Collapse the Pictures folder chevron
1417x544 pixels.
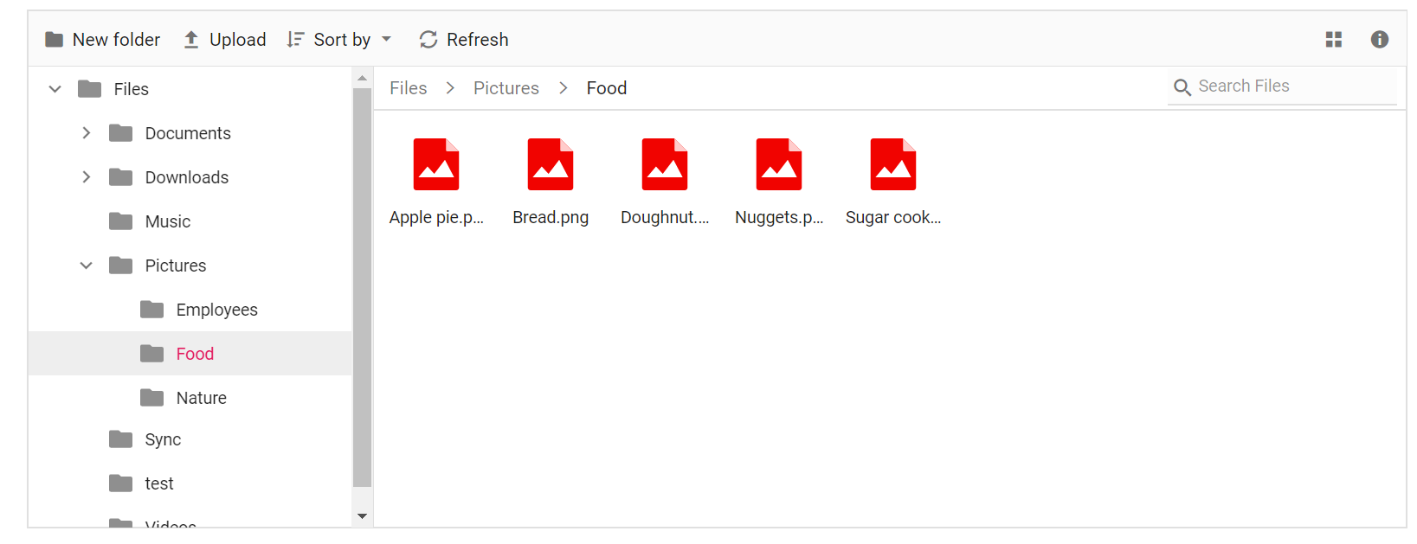tap(86, 266)
